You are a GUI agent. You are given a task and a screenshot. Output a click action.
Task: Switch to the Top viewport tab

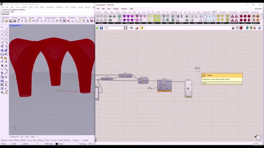pos(22,137)
